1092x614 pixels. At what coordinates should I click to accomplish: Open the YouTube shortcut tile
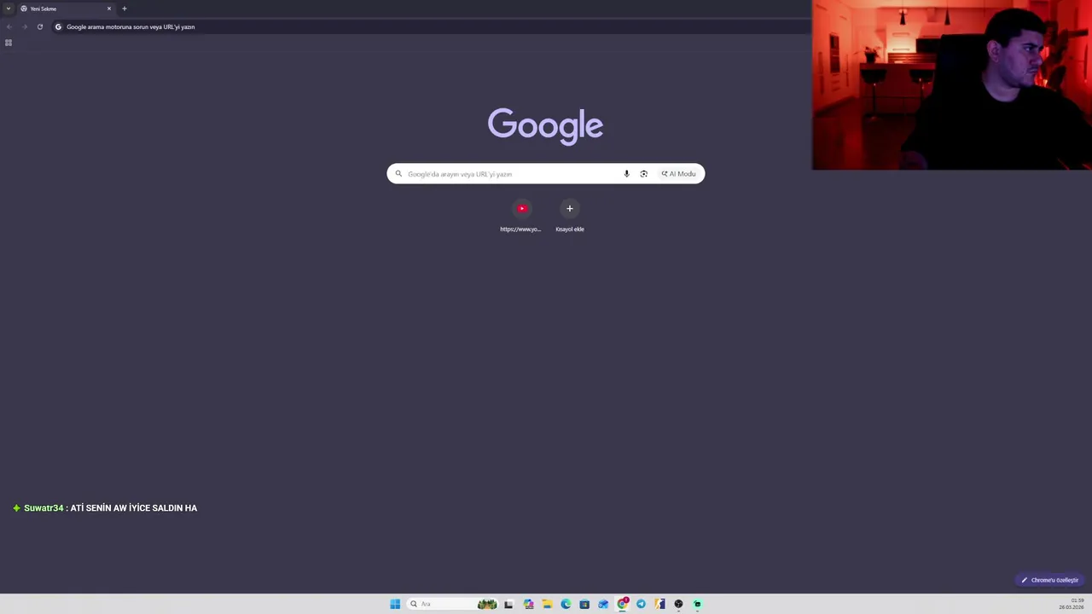click(521, 217)
